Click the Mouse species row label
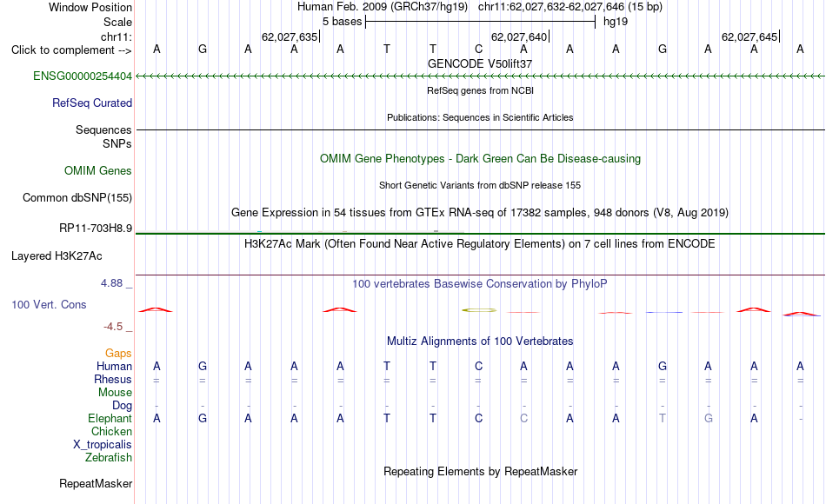The width and height of the screenshot is (826, 504). click(115, 393)
